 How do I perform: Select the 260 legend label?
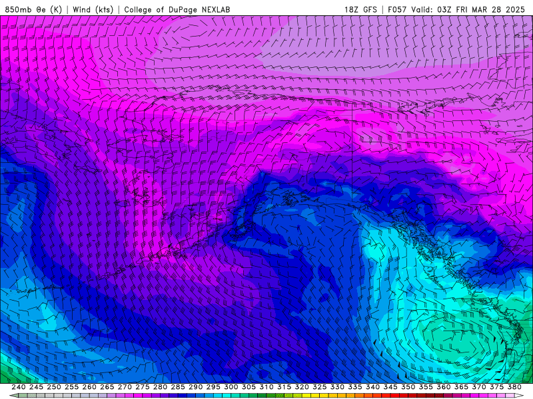coord(89,387)
